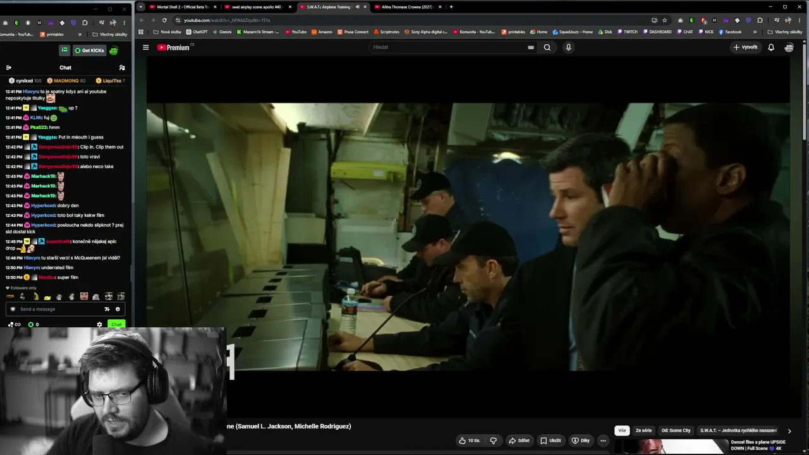Open Chrome extensions puzzle icon
809x455 pixels.
(x=760, y=20)
